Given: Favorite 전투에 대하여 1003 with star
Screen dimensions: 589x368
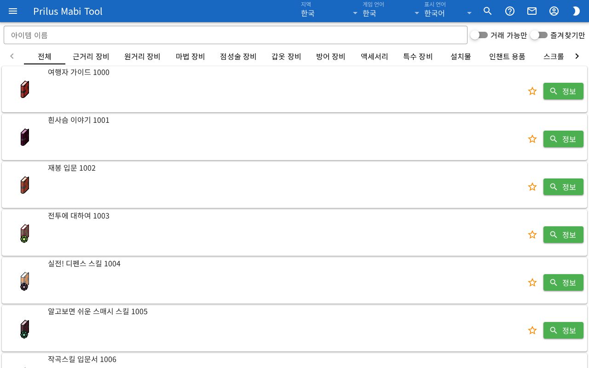Looking at the screenshot, I should 532,235.
